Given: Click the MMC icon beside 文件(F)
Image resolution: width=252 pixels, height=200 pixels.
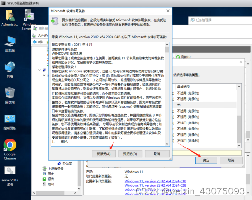Looking at the screenshot, I should (x=34, y=35).
